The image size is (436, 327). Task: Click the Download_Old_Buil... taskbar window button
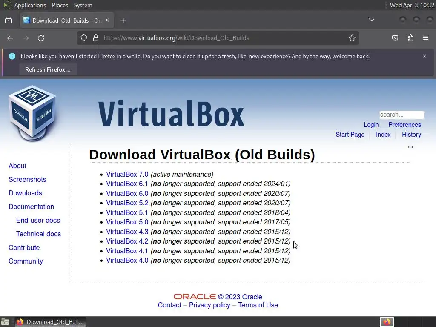tap(51, 322)
